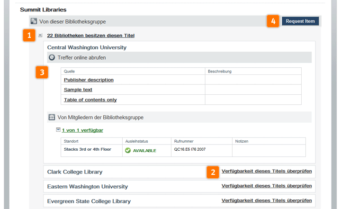
Task: Collapse the '1 von 1 verfügbar' section
Action: [58, 129]
